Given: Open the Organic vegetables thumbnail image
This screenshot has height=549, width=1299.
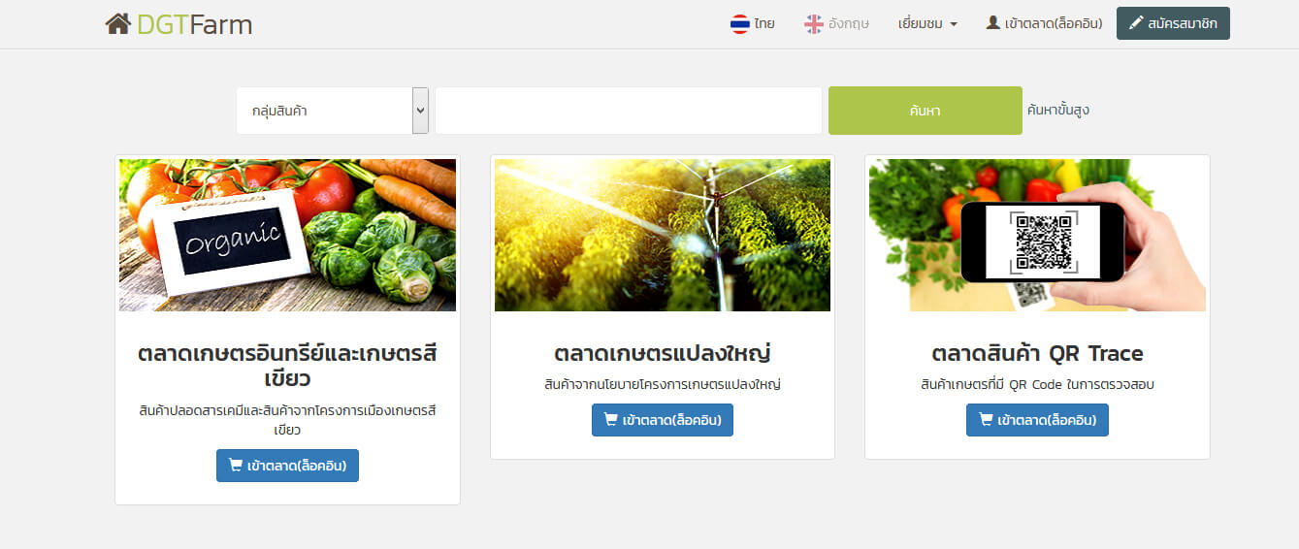Looking at the screenshot, I should (x=287, y=235).
